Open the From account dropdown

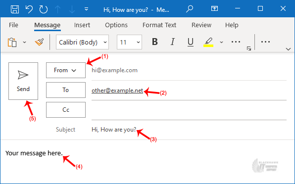pos(66,70)
